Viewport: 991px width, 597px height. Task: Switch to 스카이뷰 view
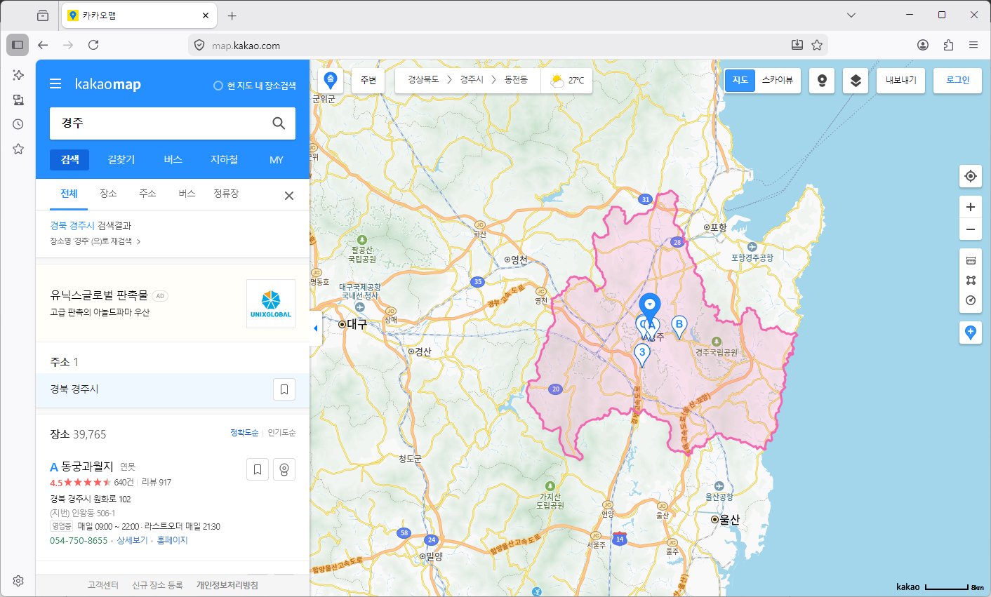pos(778,81)
